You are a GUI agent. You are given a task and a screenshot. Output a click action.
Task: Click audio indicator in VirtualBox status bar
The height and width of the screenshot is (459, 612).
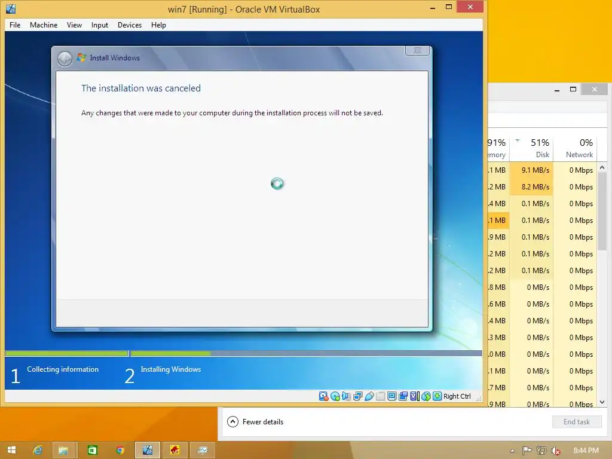346,396
